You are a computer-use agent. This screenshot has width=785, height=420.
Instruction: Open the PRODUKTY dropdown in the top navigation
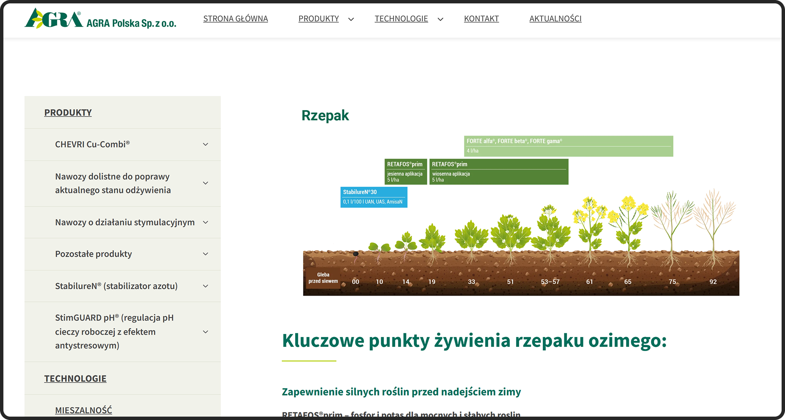[318, 19]
